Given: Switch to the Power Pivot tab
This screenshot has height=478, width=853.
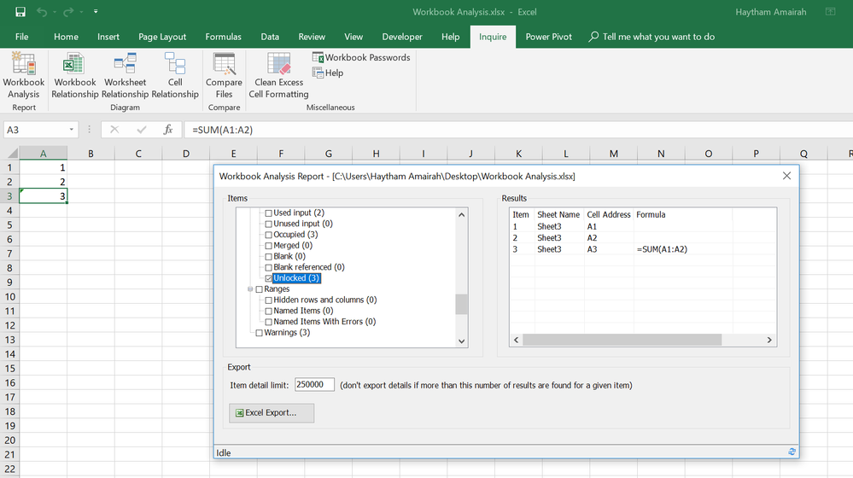Looking at the screenshot, I should [x=548, y=37].
